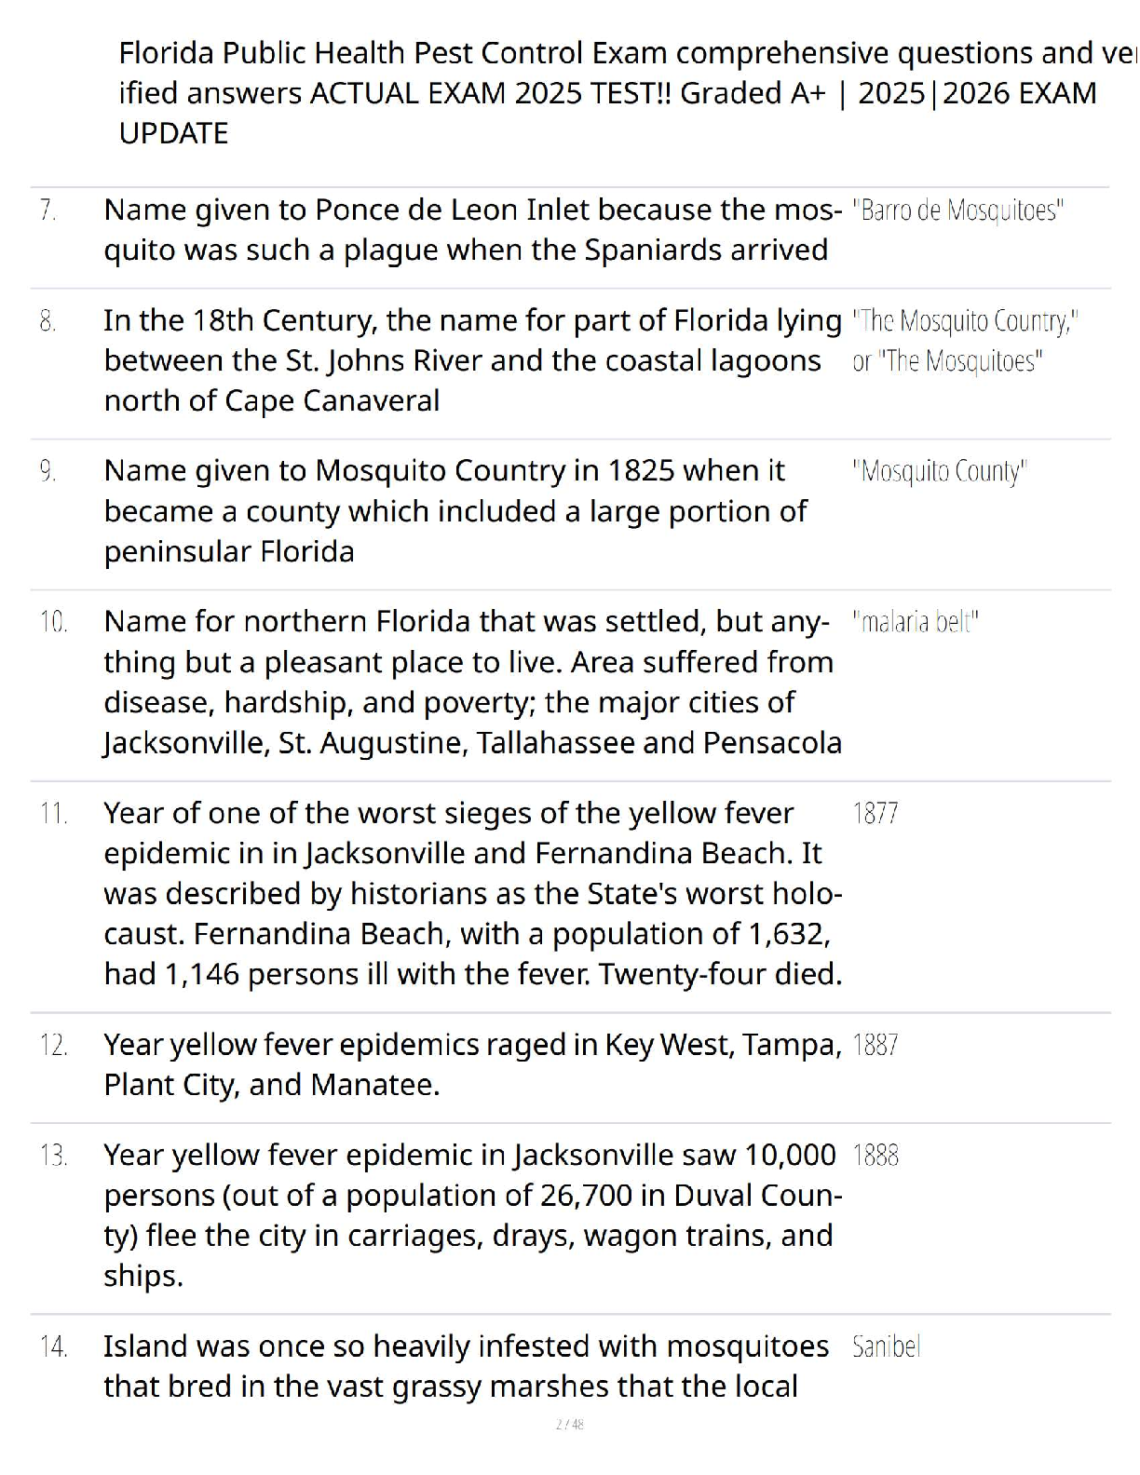Click the page number indicator 2 / 48
Screen dimensions: 1140x1475
pyautogui.click(x=569, y=1425)
